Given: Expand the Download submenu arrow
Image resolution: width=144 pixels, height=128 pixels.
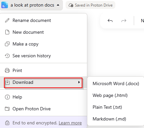Looking at the screenshot, I should click(x=79, y=82).
